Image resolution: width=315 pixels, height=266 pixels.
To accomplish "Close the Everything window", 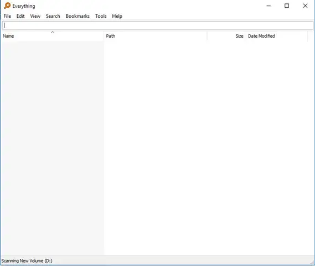I will (x=305, y=6).
